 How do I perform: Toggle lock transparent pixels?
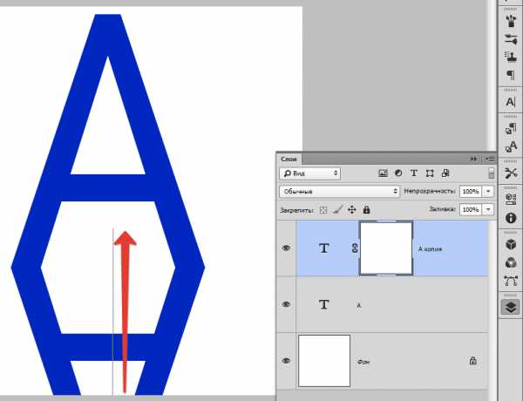323,210
